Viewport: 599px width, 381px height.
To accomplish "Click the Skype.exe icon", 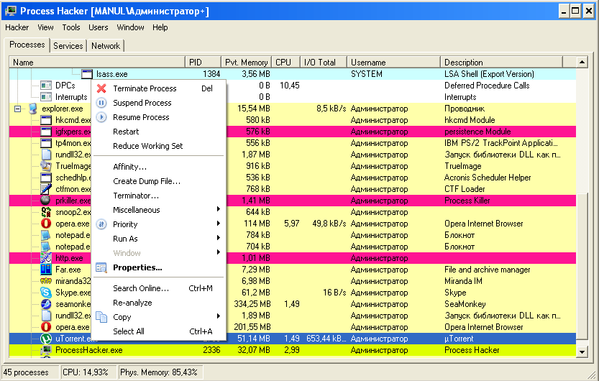I will tap(46, 293).
